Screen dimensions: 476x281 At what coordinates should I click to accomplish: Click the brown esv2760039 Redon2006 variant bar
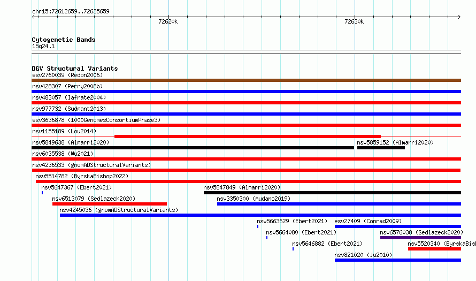tap(246, 80)
